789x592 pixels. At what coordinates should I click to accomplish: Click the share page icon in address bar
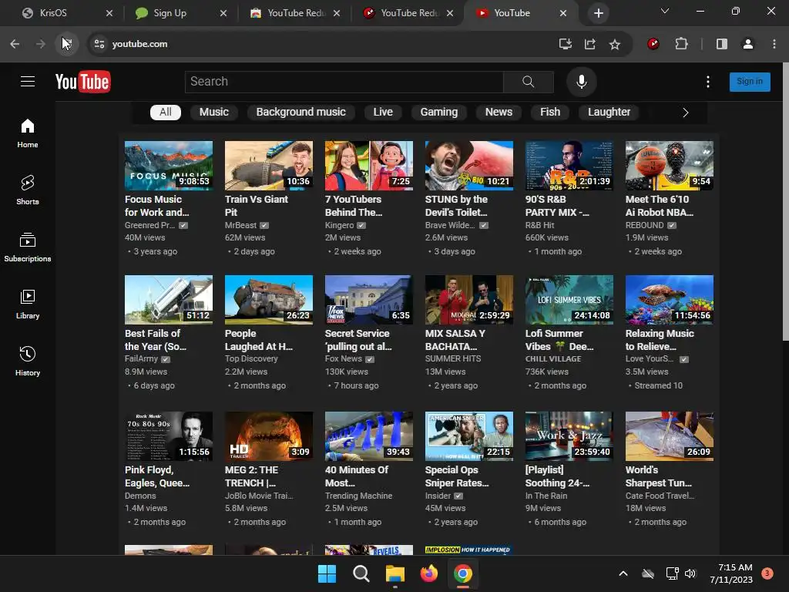click(589, 44)
